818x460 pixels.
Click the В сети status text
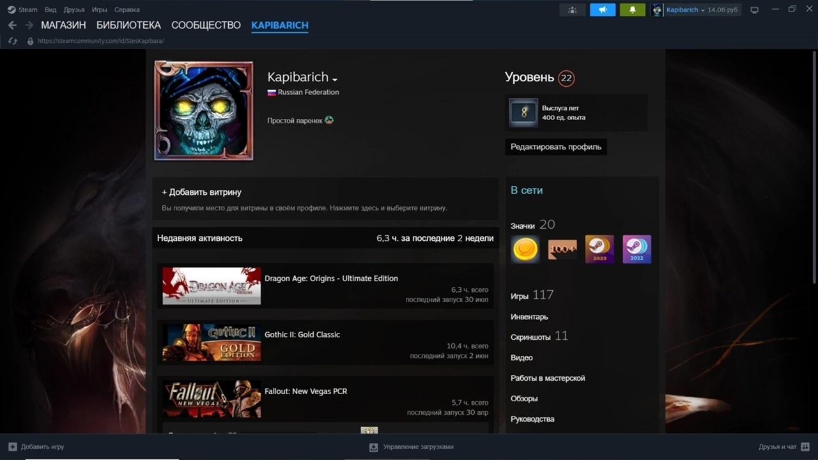pyautogui.click(x=527, y=190)
